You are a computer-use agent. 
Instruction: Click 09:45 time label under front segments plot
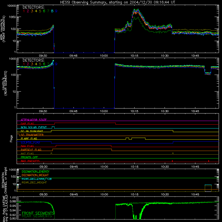(x=73, y=56)
